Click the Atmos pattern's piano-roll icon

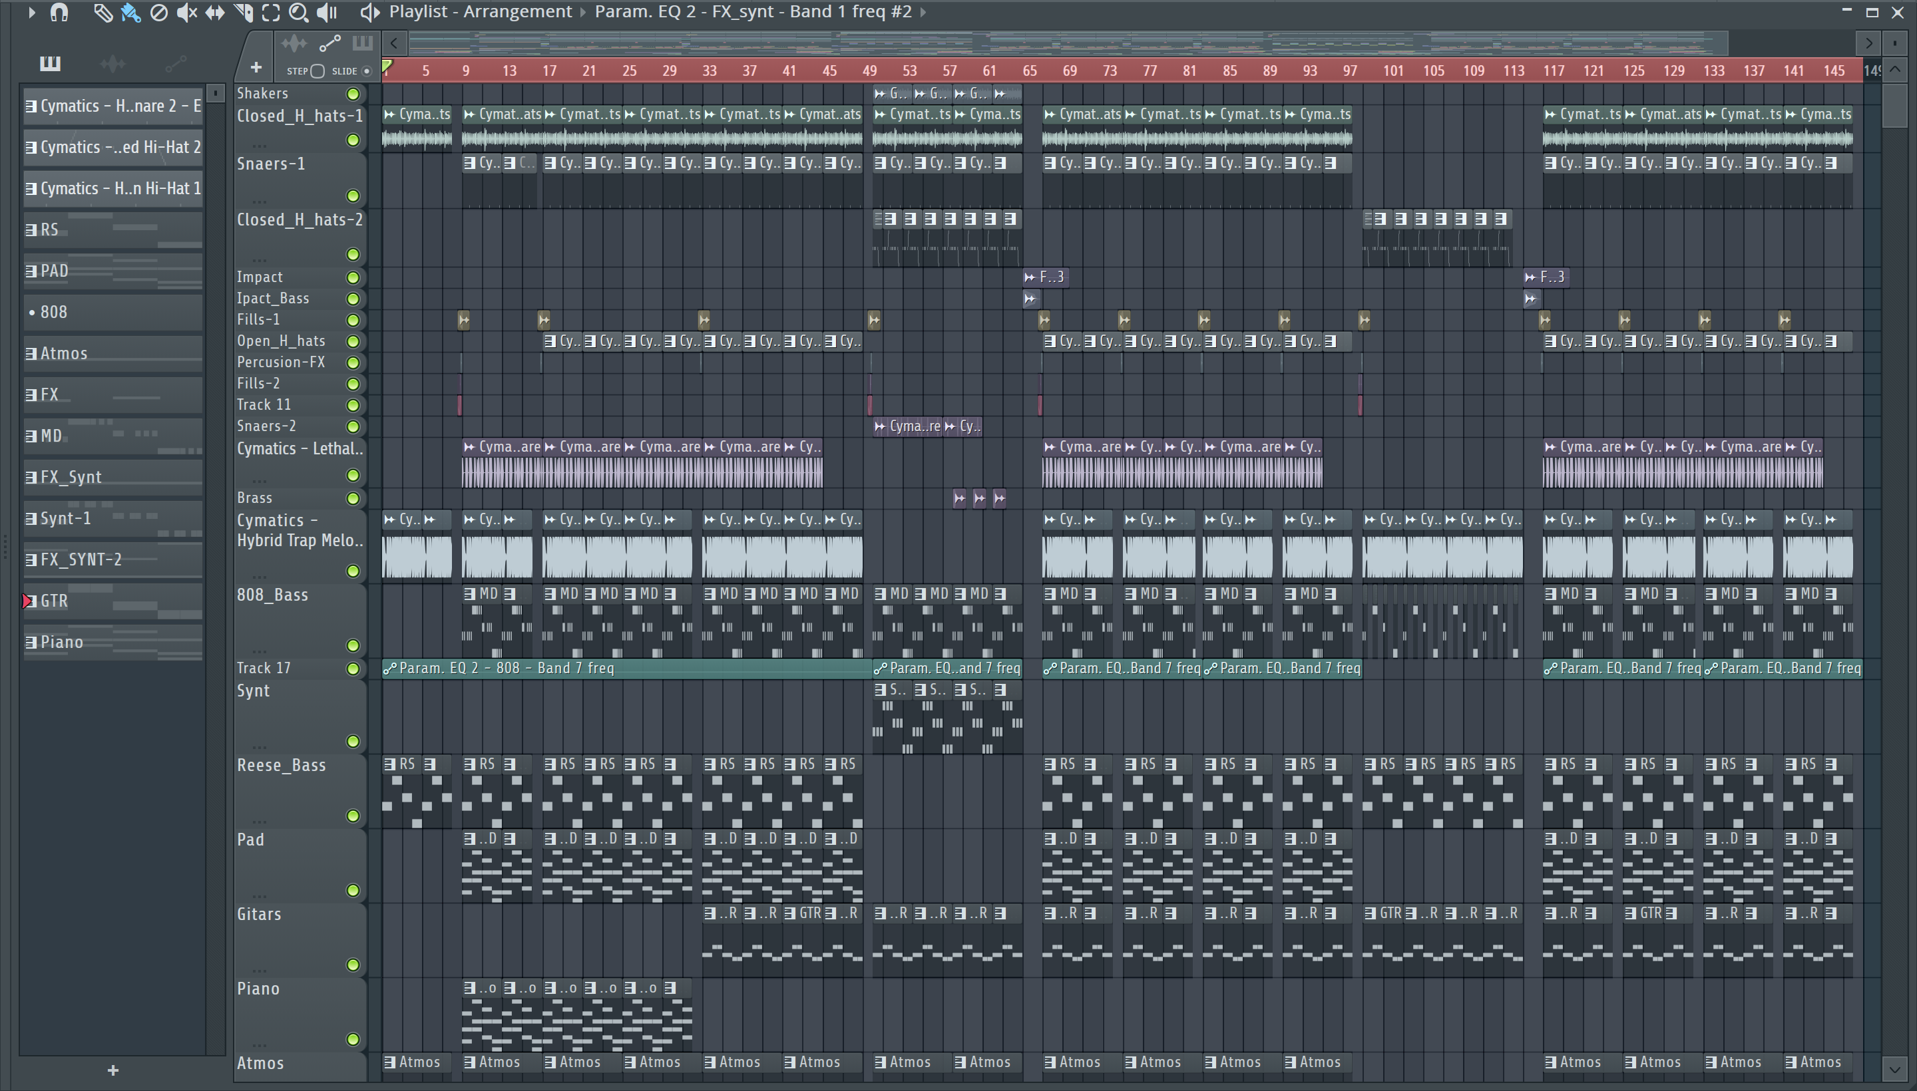pyautogui.click(x=31, y=354)
